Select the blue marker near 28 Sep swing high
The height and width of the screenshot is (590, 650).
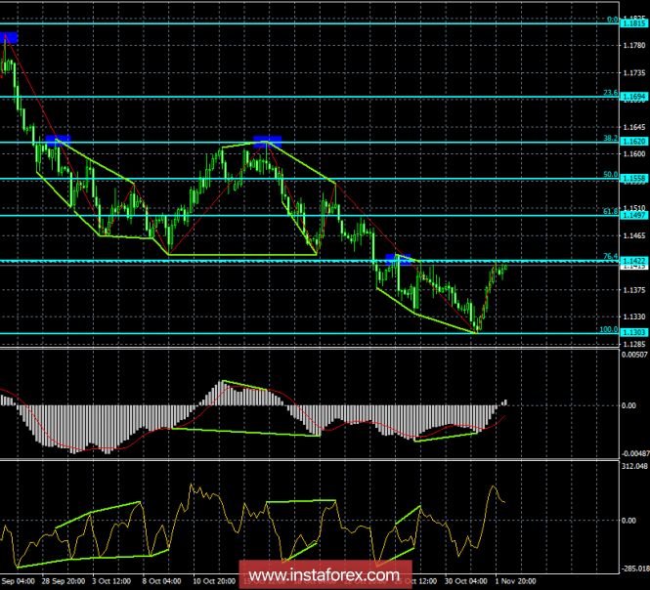pos(58,140)
